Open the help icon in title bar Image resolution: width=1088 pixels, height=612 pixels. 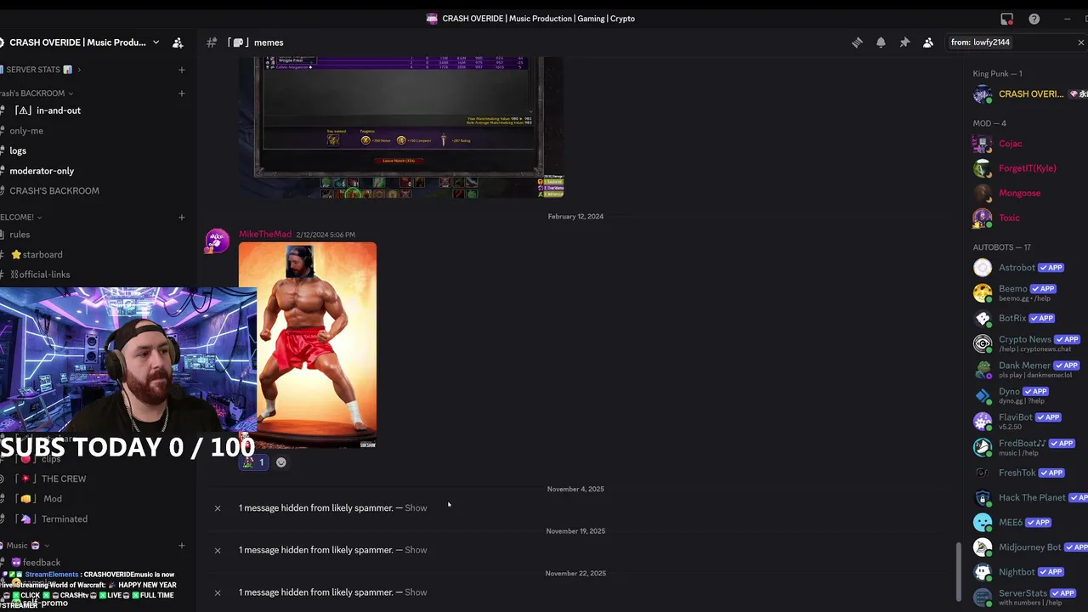[1034, 19]
